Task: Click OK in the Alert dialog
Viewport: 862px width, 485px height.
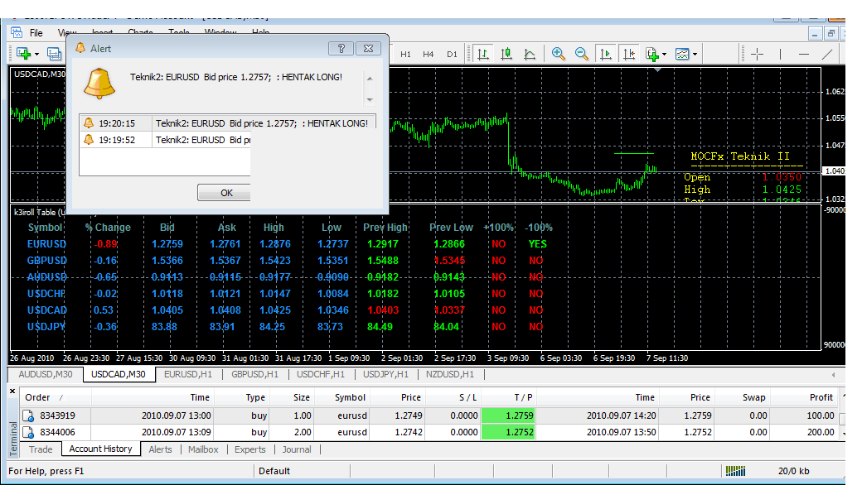Action: 224,193
